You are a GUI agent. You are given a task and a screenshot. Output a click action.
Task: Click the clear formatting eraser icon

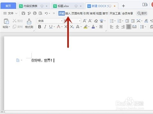click(96, 21)
